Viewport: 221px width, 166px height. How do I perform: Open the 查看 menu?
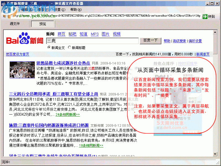[43, 10]
